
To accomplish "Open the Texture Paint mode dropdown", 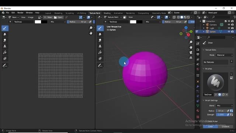I will (x=113, y=17).
